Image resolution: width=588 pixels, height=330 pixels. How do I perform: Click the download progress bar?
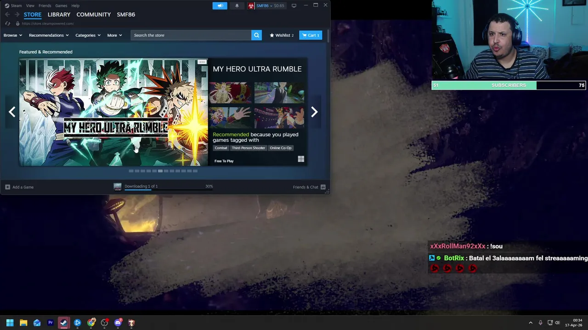(169, 189)
